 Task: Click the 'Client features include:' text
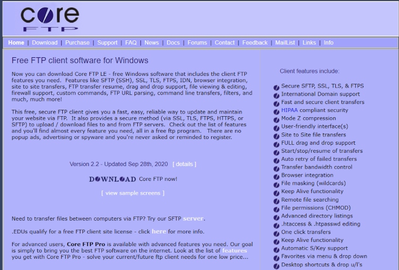click(x=310, y=71)
